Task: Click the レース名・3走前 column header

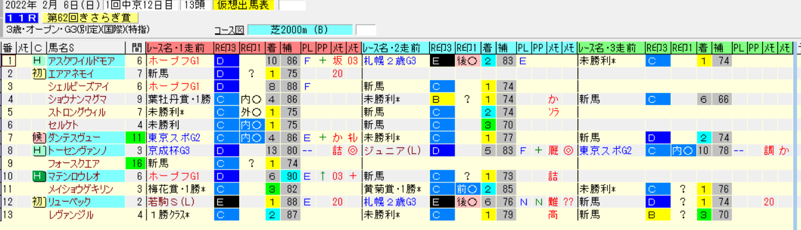Action: coord(611,48)
